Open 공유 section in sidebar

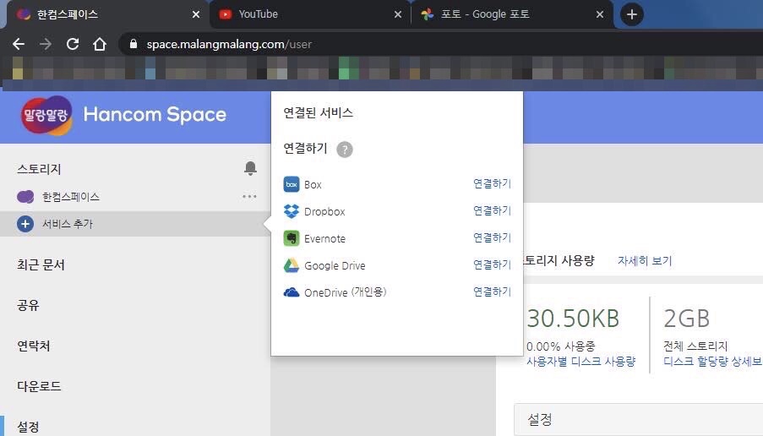pyautogui.click(x=28, y=305)
